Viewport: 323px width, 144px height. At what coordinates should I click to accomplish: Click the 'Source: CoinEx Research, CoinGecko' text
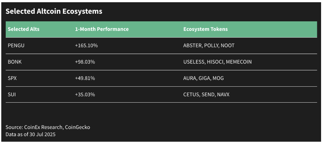pos(48,127)
